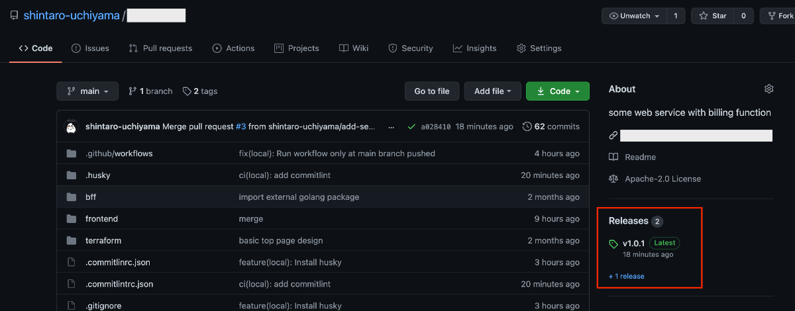This screenshot has height=311, width=795.
Task: Click the link icon in About section
Action: [x=613, y=136]
